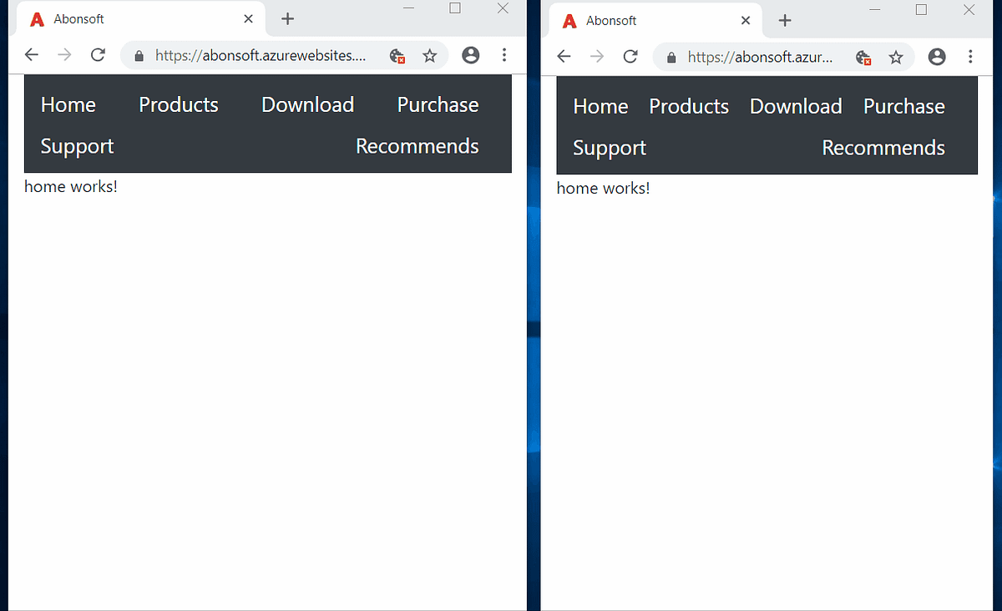
Task: Click the back arrow in the right browser
Action: pos(564,57)
